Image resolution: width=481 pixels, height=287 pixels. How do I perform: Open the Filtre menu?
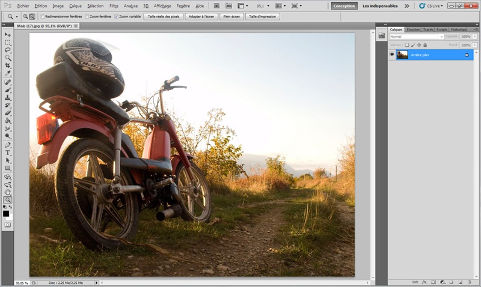(114, 5)
